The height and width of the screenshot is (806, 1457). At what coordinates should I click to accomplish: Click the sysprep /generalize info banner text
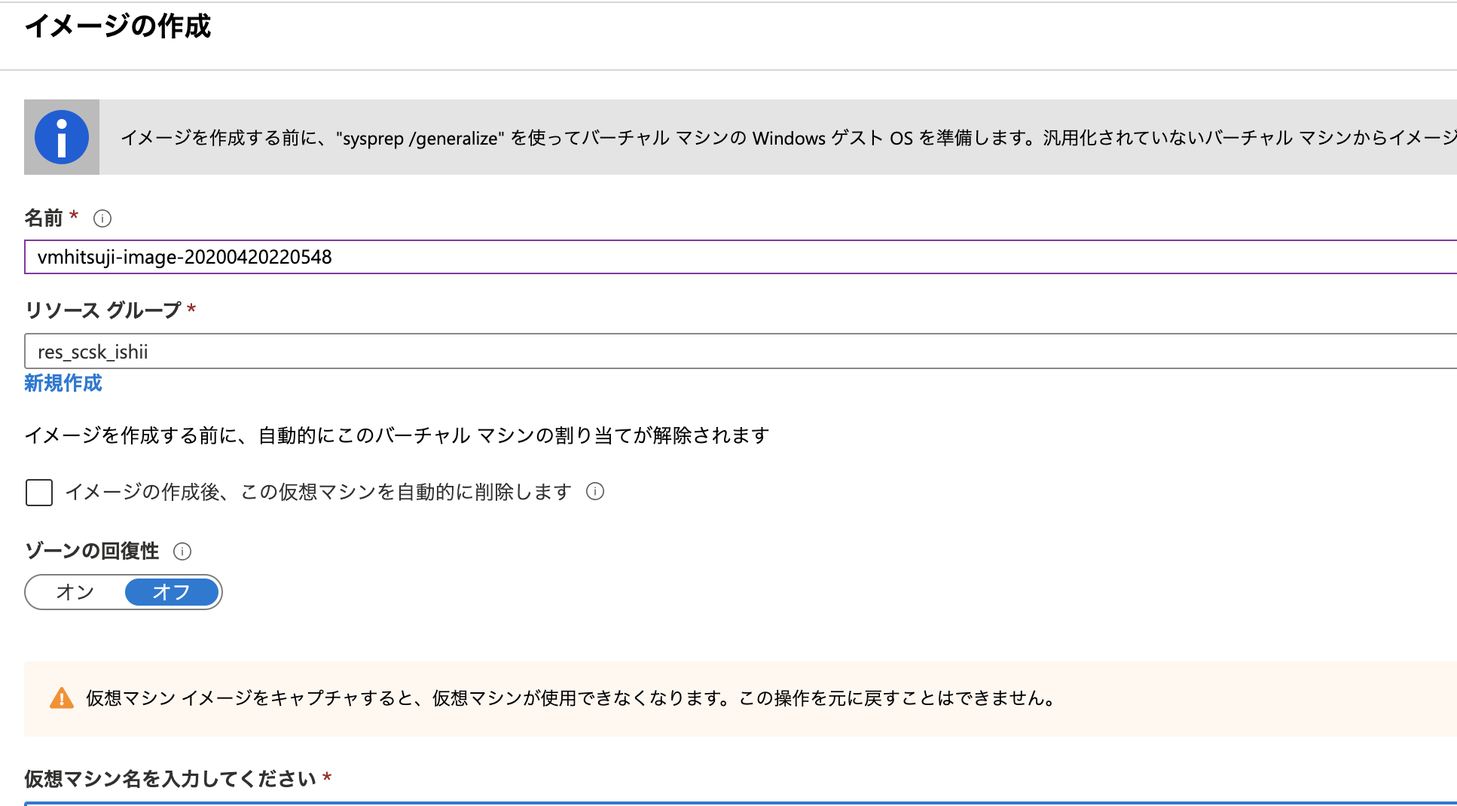pos(789,138)
